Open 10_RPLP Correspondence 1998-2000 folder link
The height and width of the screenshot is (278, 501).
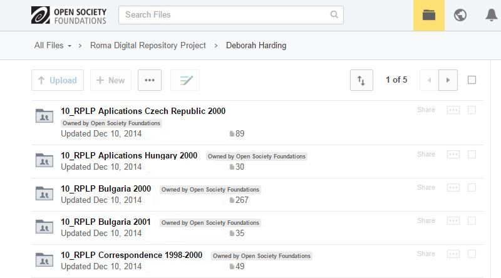[132, 255]
